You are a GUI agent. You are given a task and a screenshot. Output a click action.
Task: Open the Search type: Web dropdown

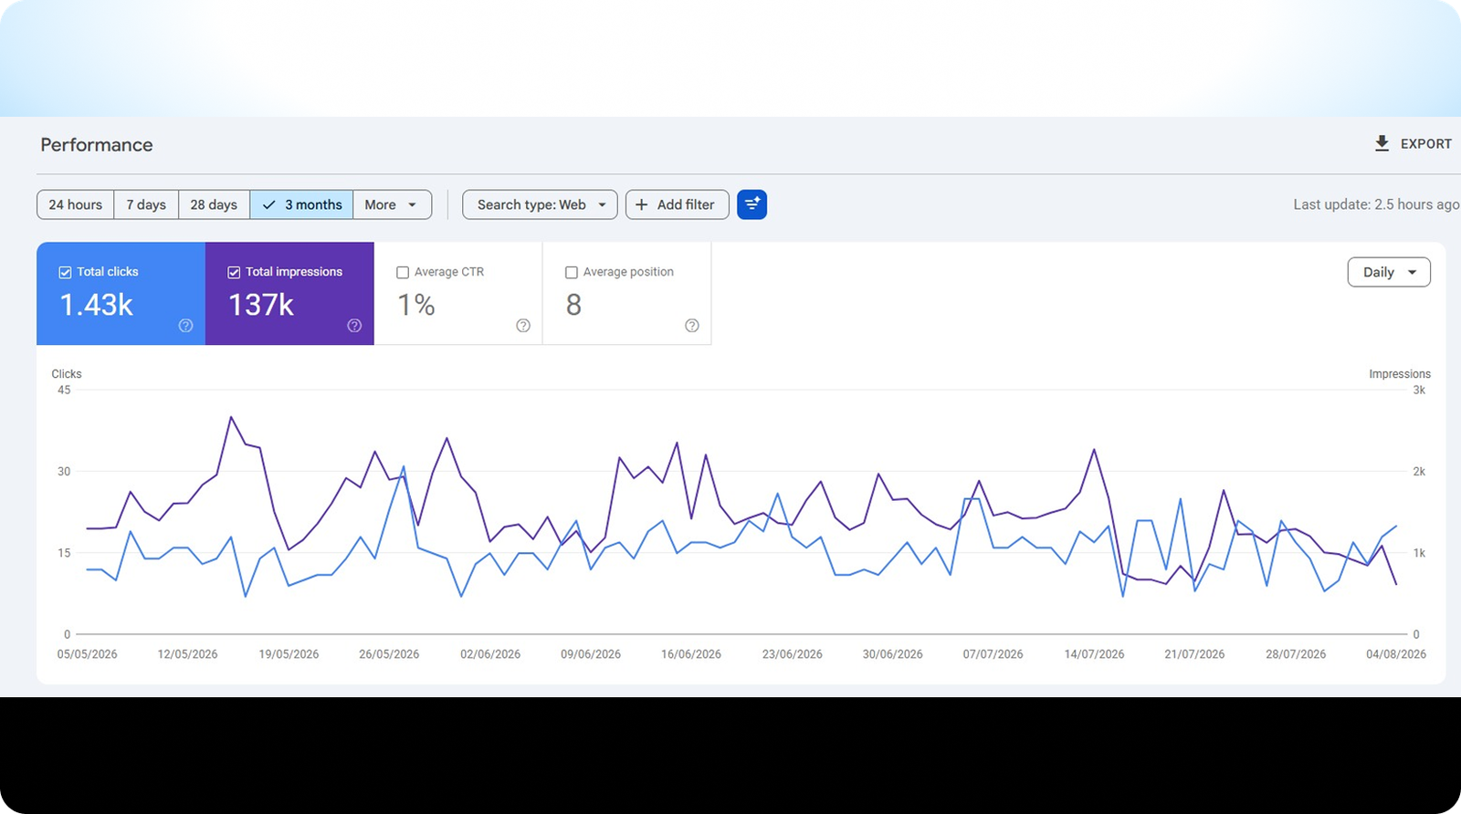(540, 204)
